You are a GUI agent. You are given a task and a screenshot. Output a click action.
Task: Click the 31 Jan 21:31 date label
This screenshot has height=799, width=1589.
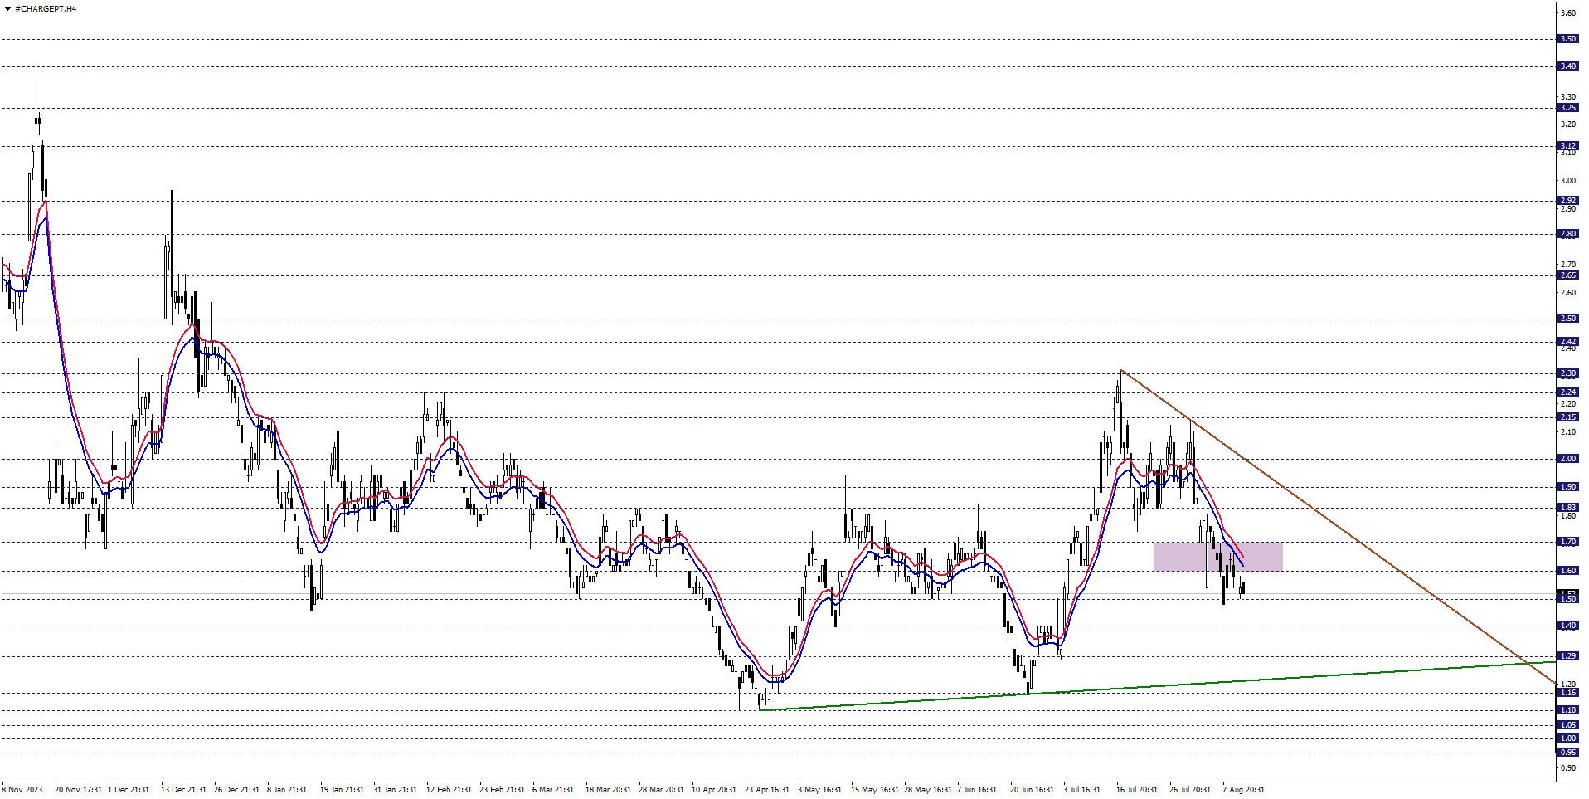point(395,790)
